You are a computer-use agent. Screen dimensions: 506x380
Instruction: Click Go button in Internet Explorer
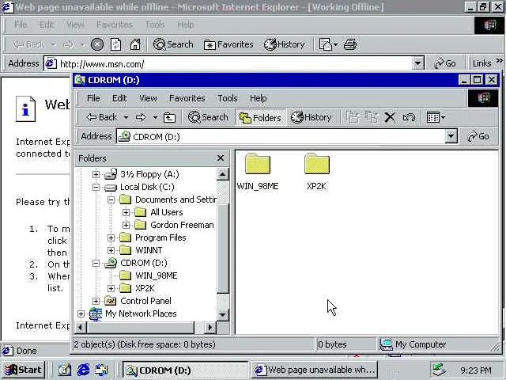pos(445,63)
